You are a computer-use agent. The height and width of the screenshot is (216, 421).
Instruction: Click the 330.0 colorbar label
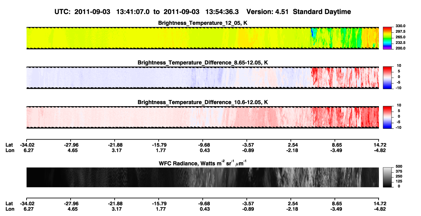[x=401, y=26]
